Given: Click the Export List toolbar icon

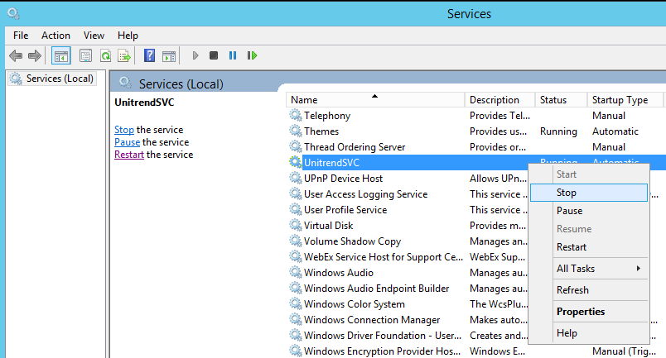Looking at the screenshot, I should click(124, 55).
